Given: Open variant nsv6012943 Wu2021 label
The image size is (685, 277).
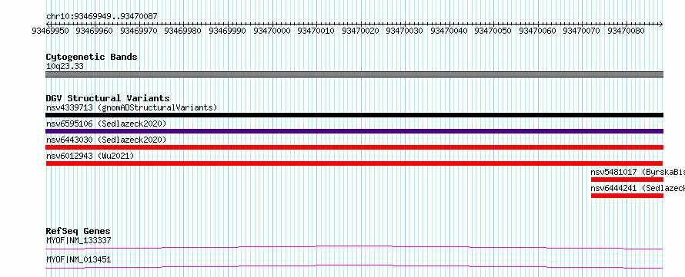Looking at the screenshot, I should click(x=90, y=156).
